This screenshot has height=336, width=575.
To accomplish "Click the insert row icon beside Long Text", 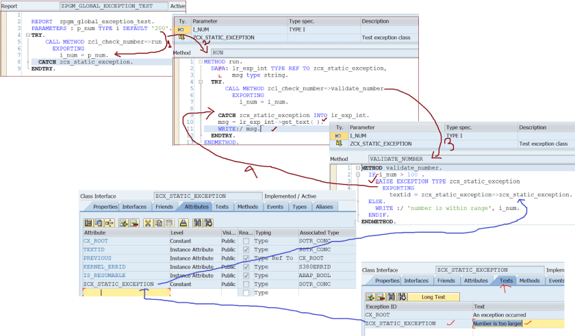I will pos(370,297).
